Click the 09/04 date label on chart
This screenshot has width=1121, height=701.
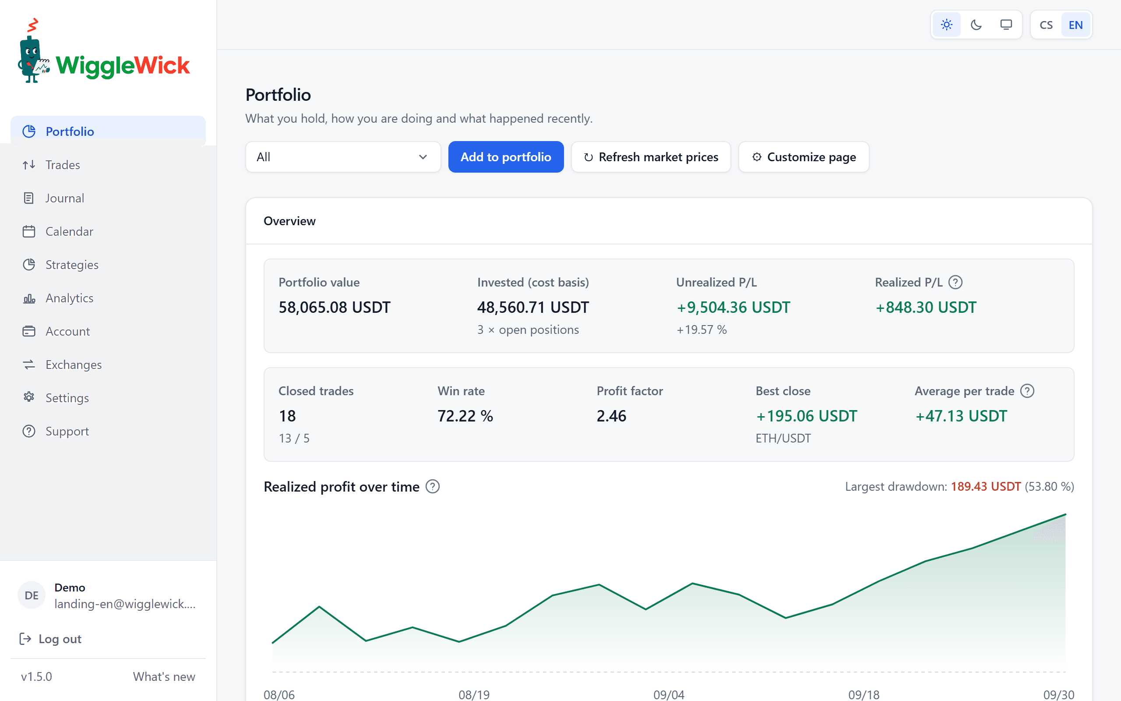point(668,694)
